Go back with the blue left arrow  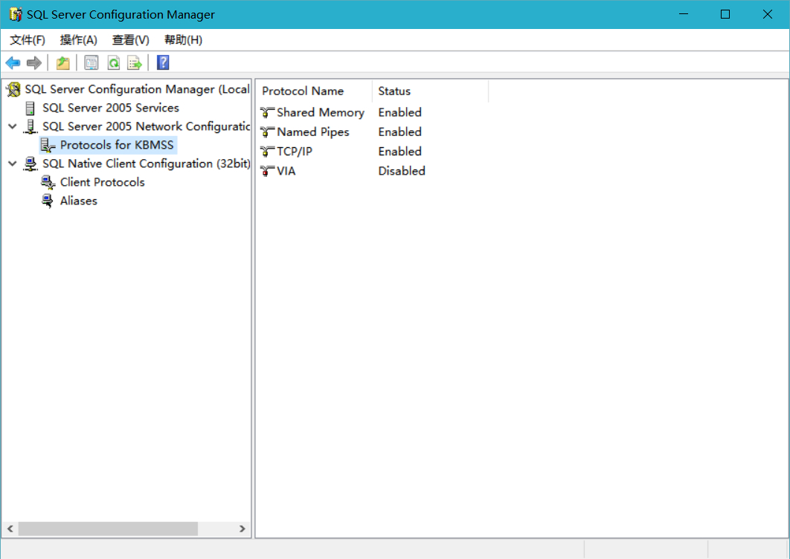13,63
